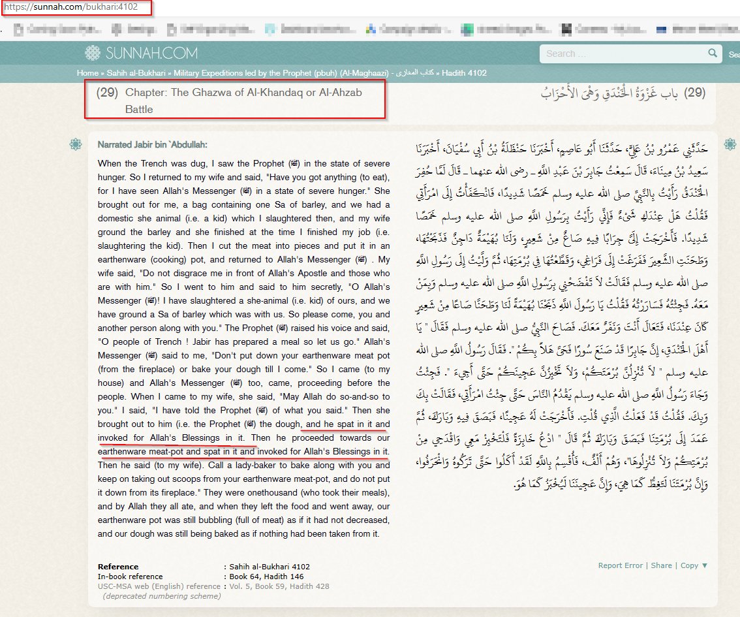The height and width of the screenshot is (617, 740).
Task: Click the Arabic hadith text block
Action: 562,316
